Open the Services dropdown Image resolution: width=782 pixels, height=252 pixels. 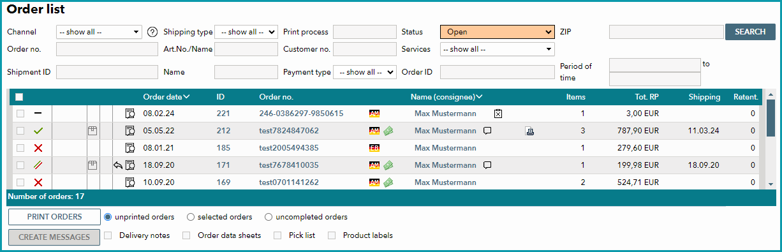pos(497,49)
